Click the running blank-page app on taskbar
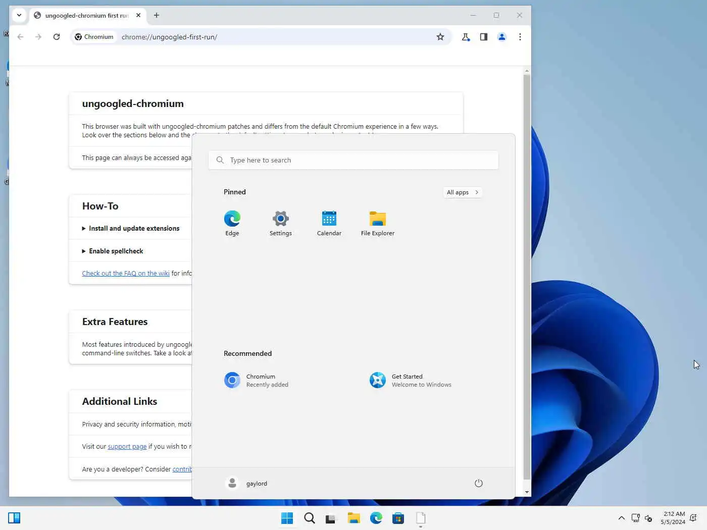This screenshot has width=707, height=530. click(421, 518)
